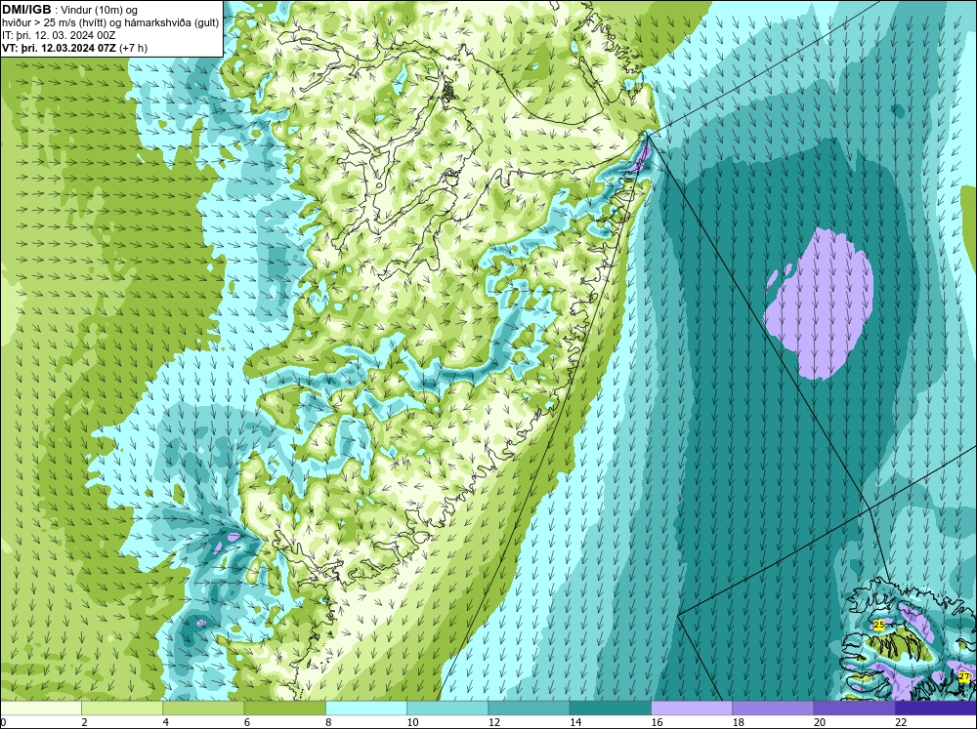This screenshot has height=729, width=977.
Task: Click the 18–20 m/s purple legend swatch
Action: 773,708
